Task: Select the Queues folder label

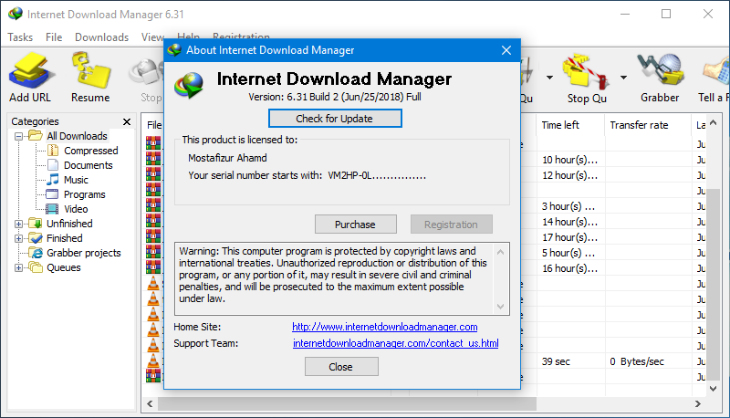Action: coord(63,267)
